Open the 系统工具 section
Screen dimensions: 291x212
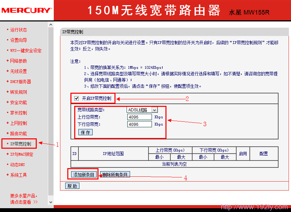[x=18, y=175]
